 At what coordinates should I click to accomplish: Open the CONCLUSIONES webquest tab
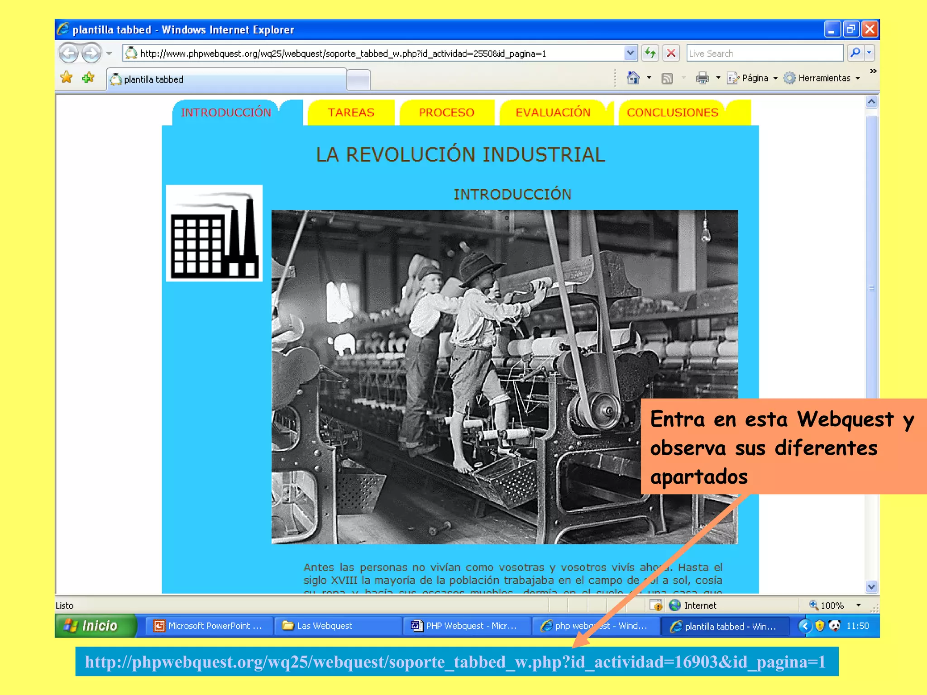pos(672,112)
